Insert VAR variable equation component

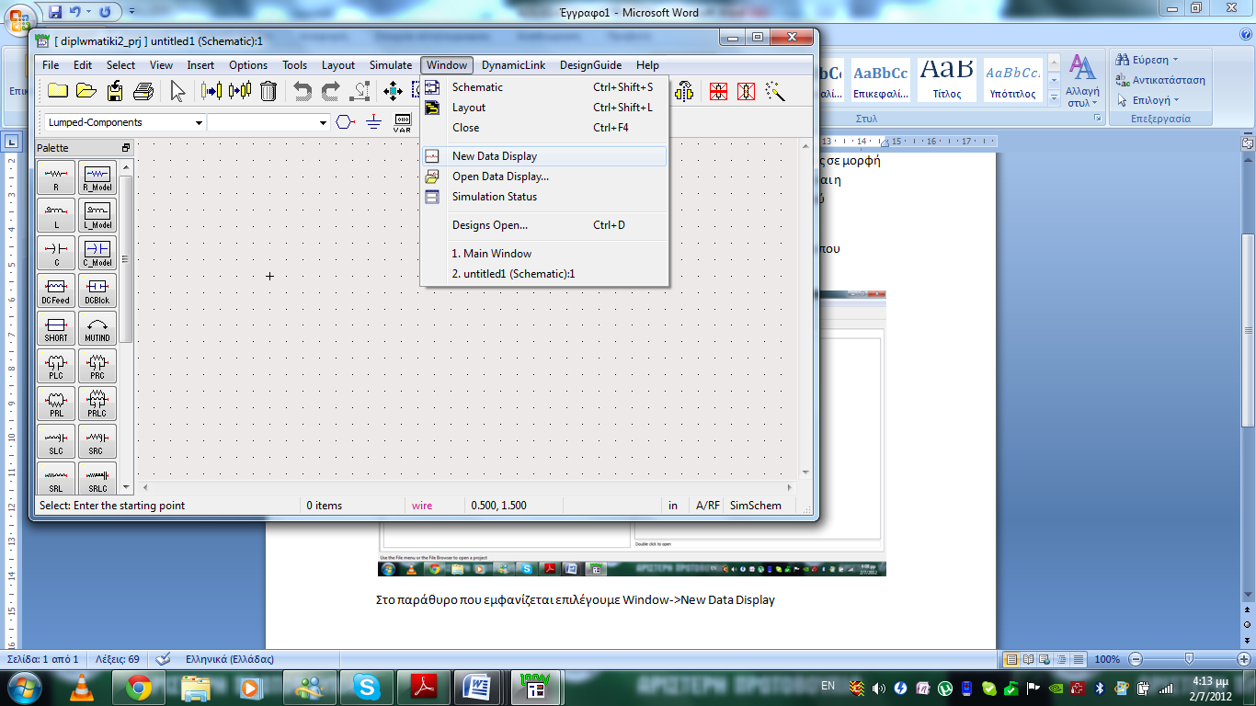[x=402, y=123]
